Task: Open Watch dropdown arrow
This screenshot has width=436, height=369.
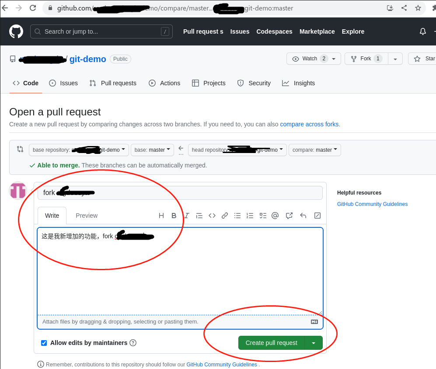Action: [x=334, y=59]
